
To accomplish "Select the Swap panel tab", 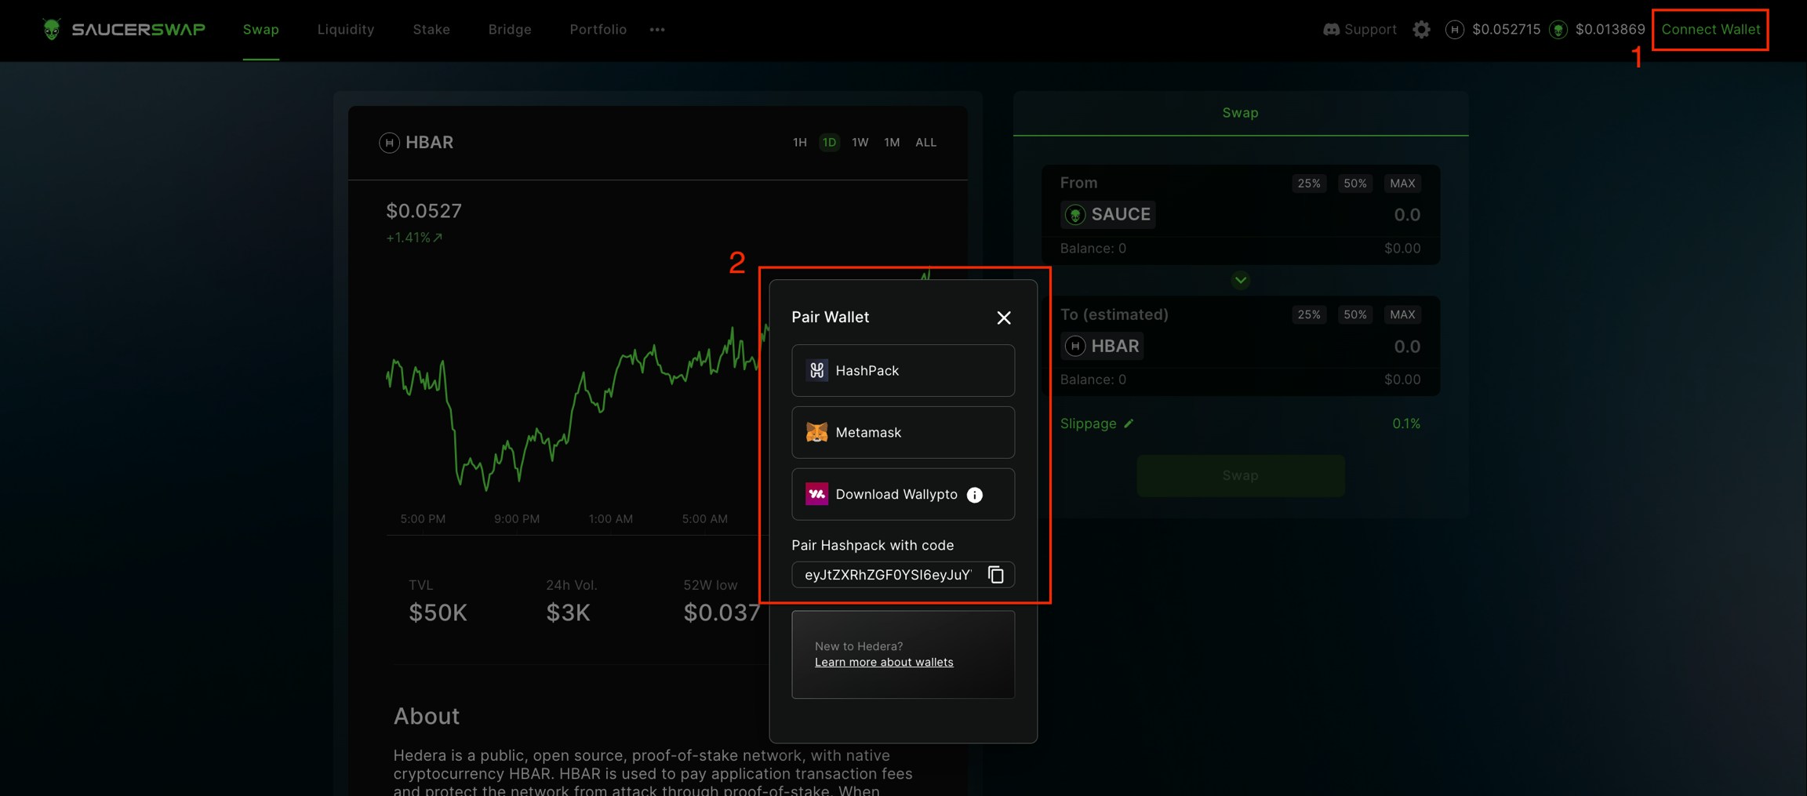I will pos(1240,113).
